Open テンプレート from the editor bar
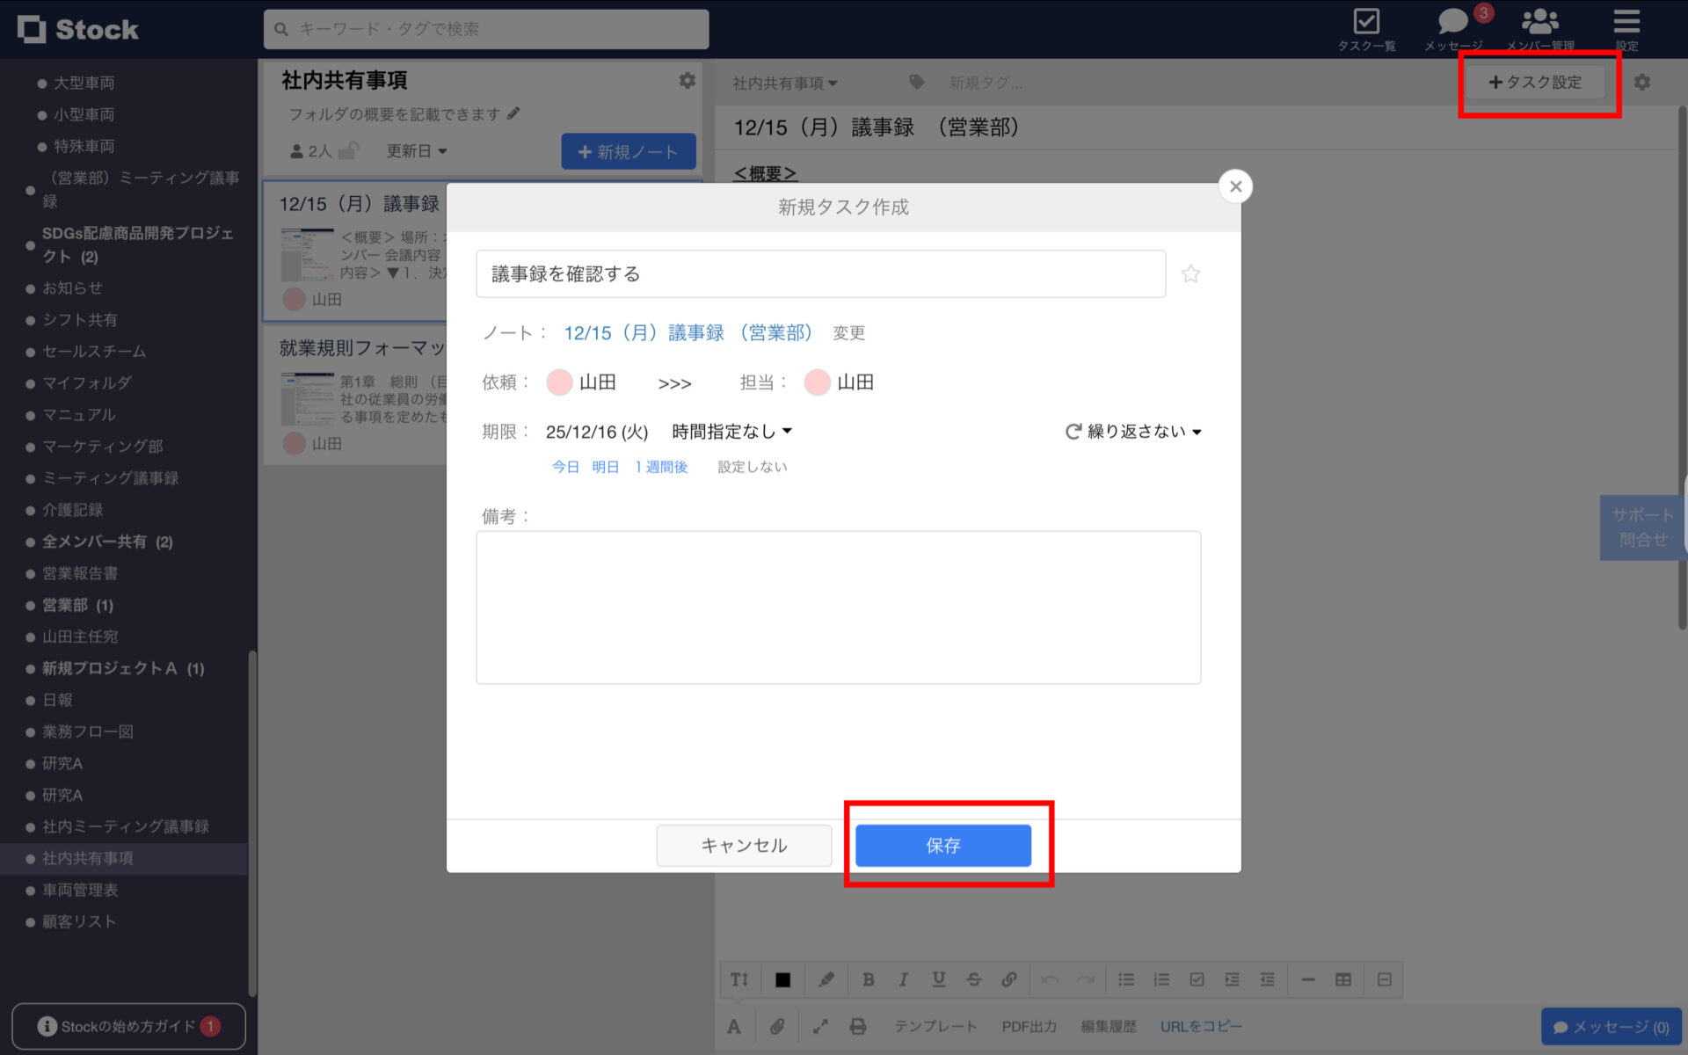Screen dimensions: 1688x1055 (x=935, y=1025)
